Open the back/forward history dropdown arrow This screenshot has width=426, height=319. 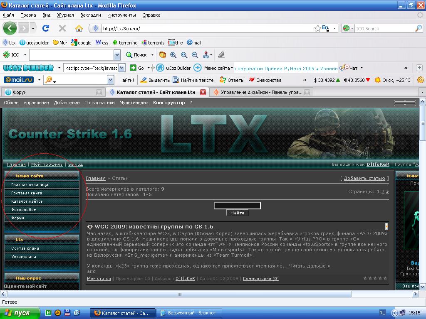pyautogui.click(x=33, y=28)
